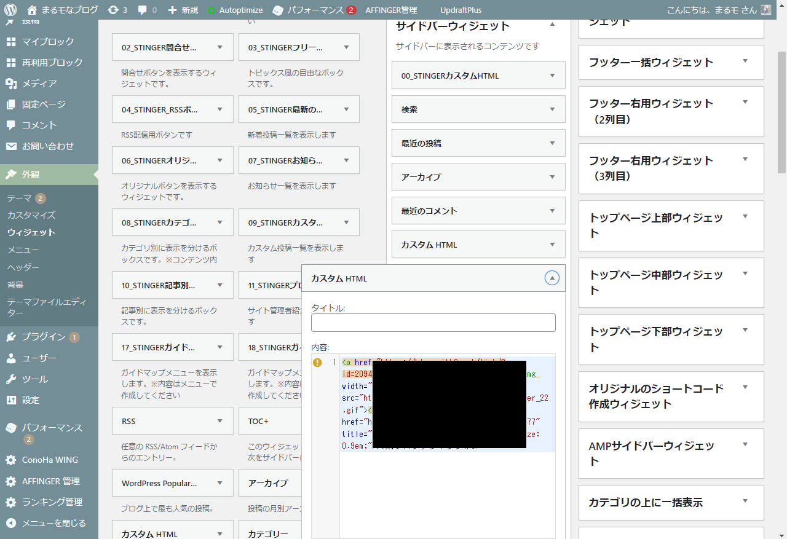Screen dimensions: 787x539
Task: Open the メニュー submenu item
Action: 23,250
